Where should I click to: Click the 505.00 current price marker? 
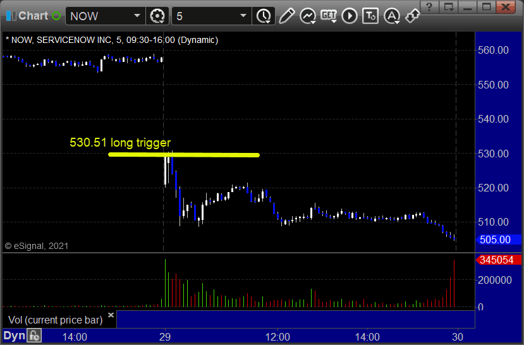click(497, 239)
